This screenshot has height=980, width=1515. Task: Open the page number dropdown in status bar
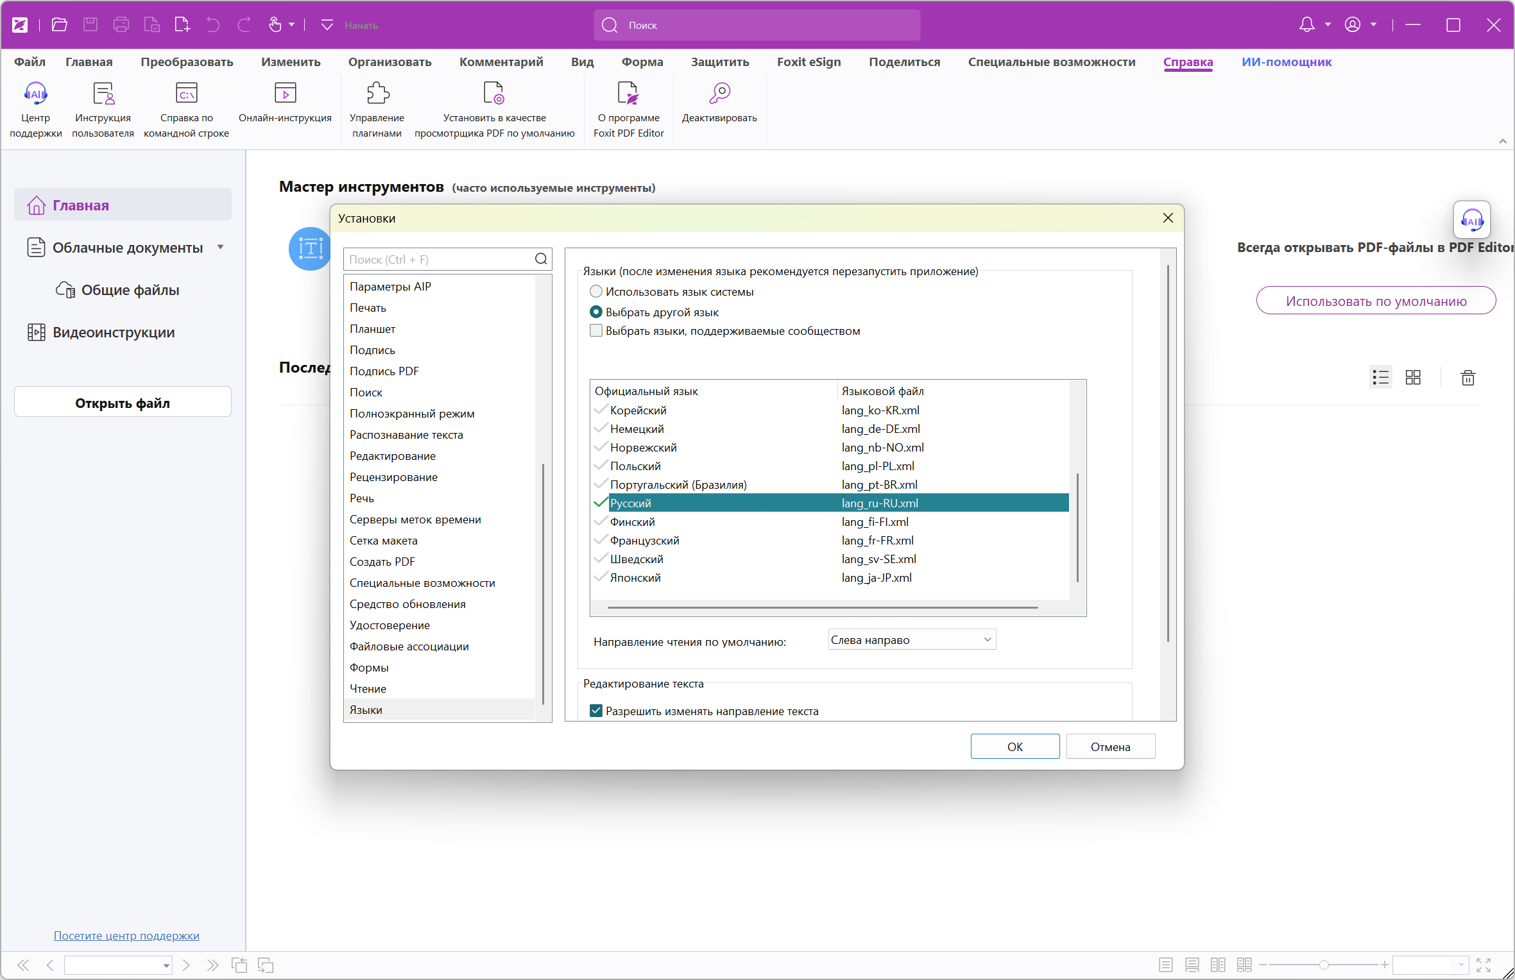pos(166,965)
